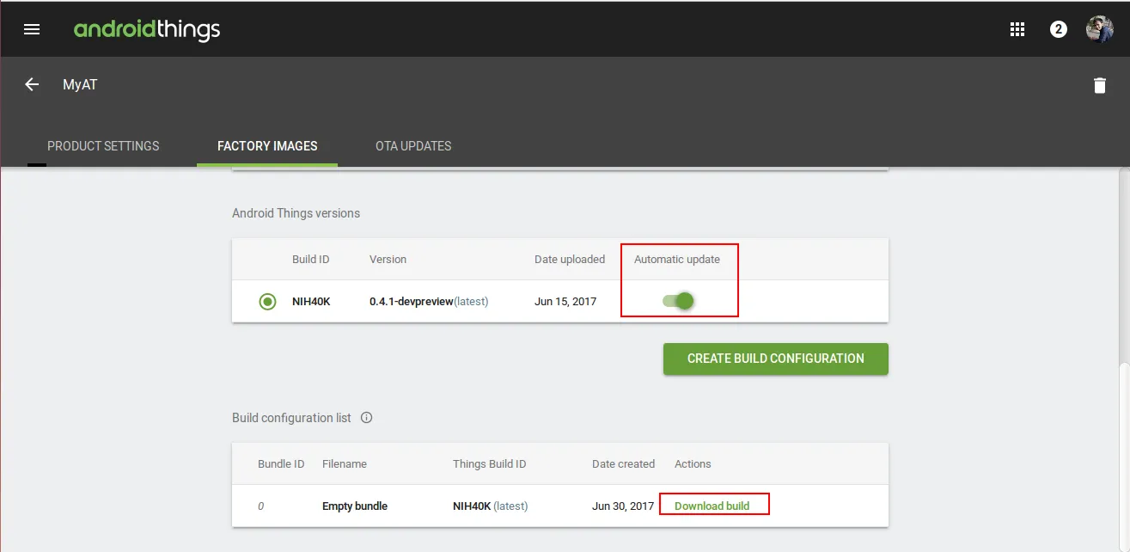Open the user account avatar
The image size is (1130, 552).
(1099, 29)
